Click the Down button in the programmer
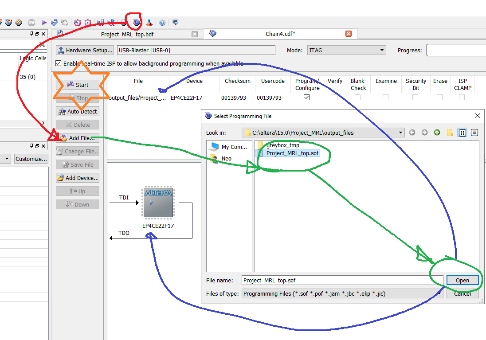 [x=78, y=204]
